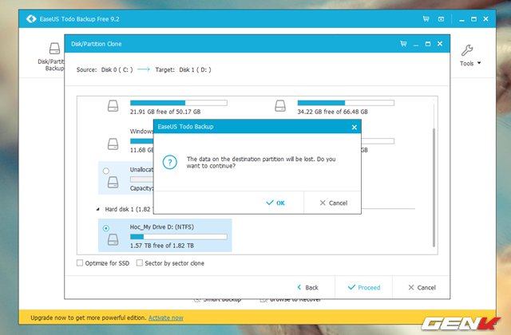Select the Unallocated partition radio button
Screen dimensions: 511x335
pyautogui.click(x=106, y=171)
